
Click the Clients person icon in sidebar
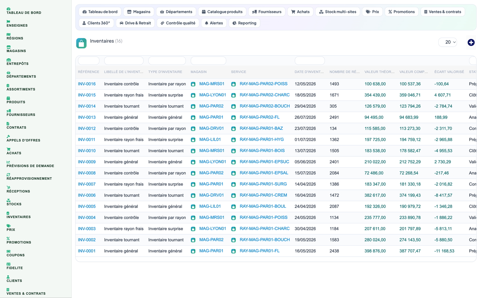click(x=8, y=277)
